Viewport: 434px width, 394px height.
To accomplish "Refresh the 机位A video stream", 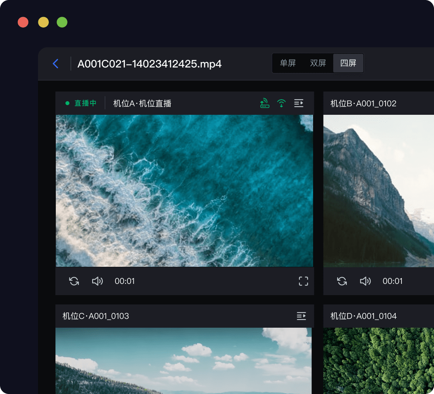I will tap(74, 281).
